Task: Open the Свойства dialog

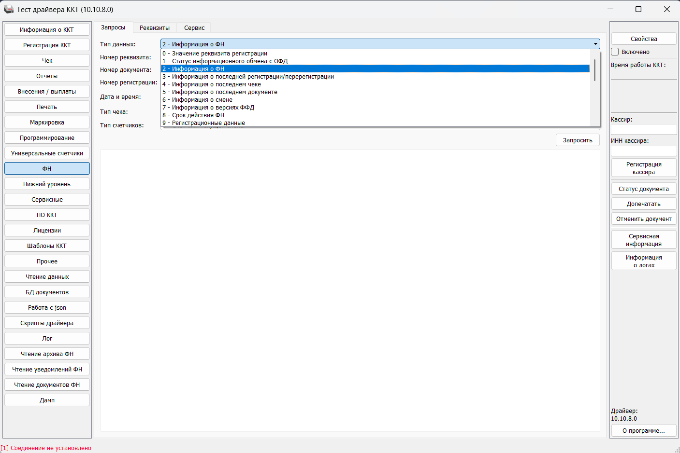Action: click(644, 39)
